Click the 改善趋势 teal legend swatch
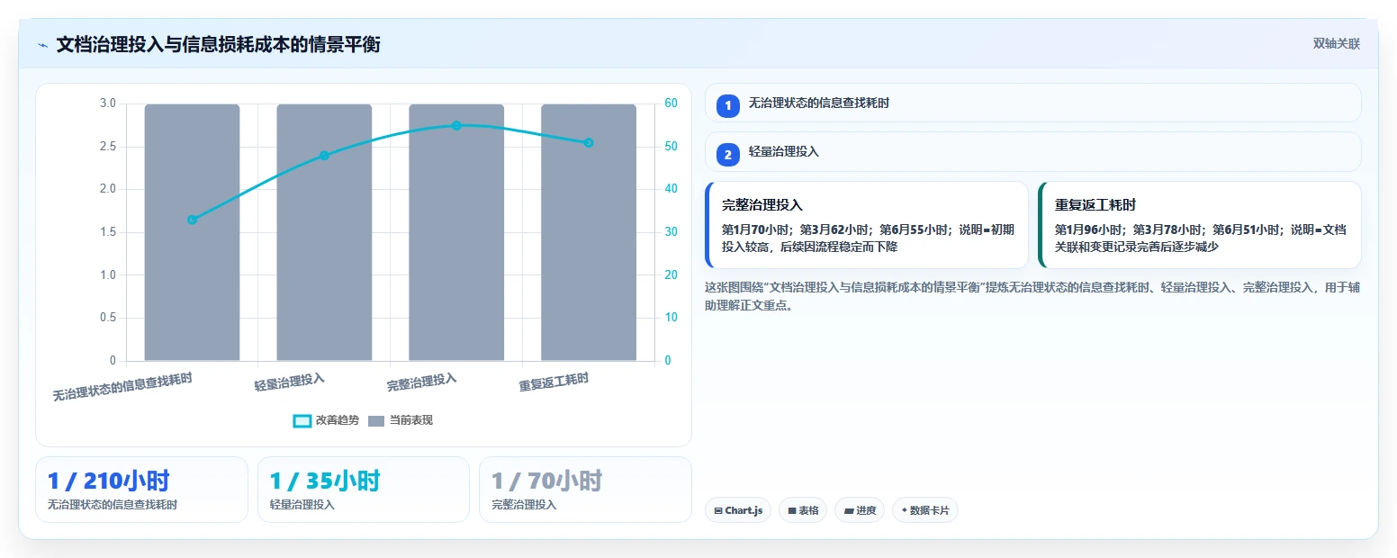 pyautogui.click(x=302, y=420)
